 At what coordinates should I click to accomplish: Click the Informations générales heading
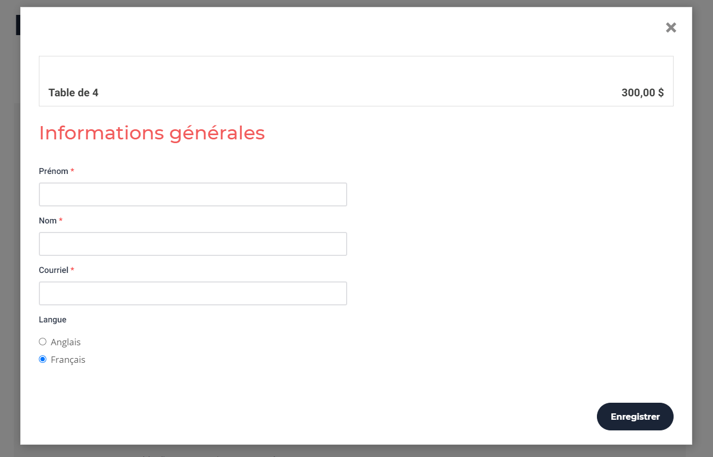point(152,133)
